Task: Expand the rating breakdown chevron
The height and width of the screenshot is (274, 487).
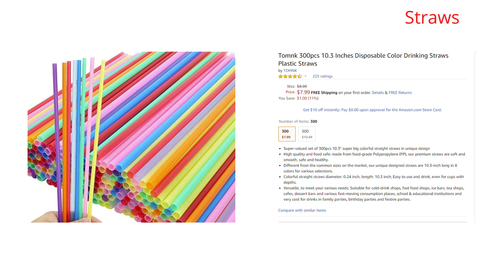Action: pyautogui.click(x=306, y=76)
